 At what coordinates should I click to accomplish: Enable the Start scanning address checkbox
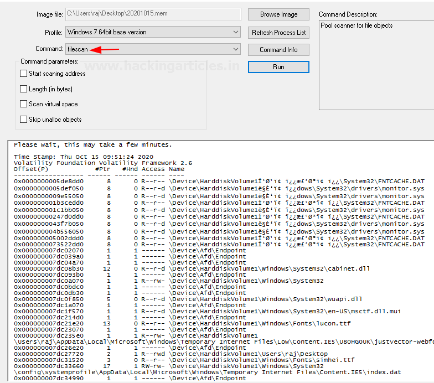pos(24,74)
